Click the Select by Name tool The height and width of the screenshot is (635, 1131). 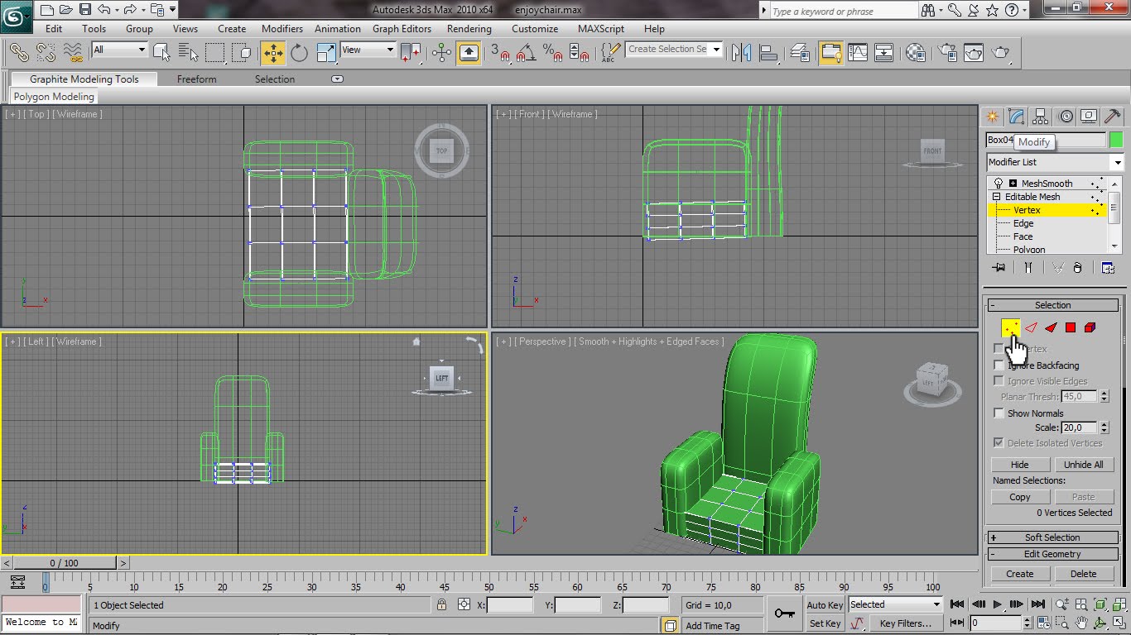pyautogui.click(x=188, y=53)
